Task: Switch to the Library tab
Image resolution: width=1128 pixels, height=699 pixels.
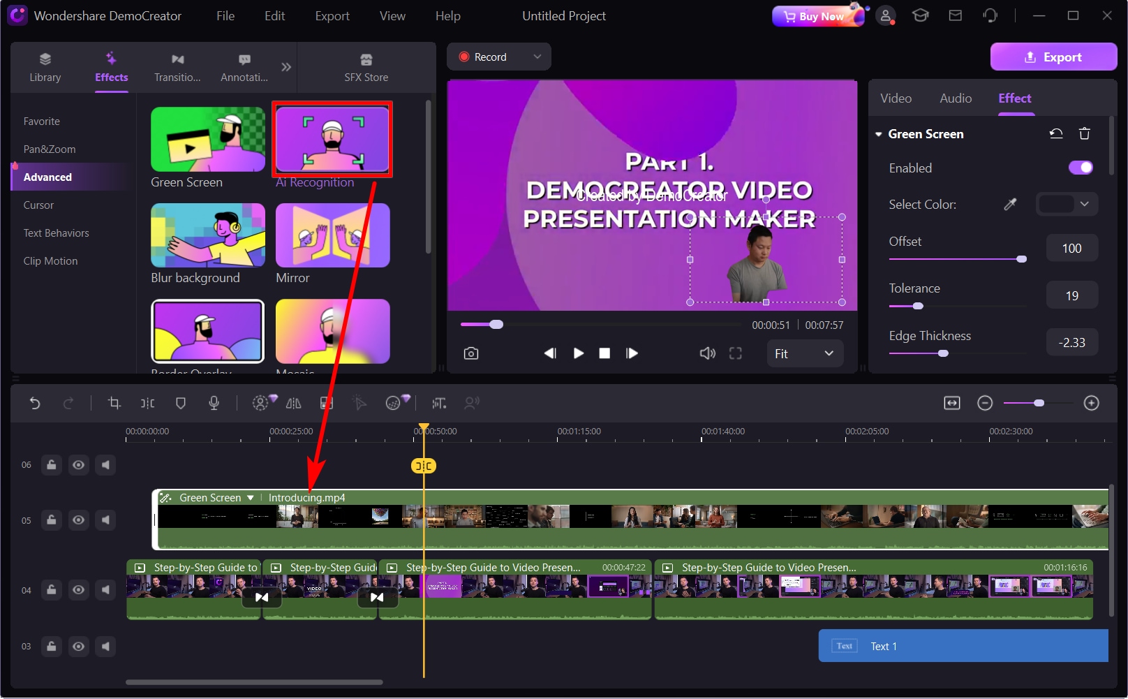Action: (45, 67)
